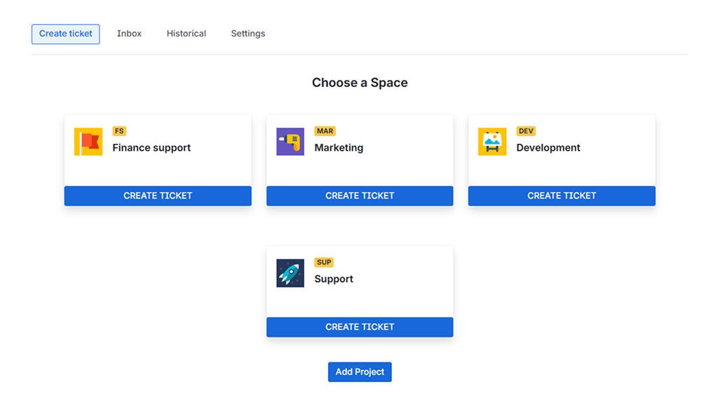Screen dimensions: 701x408
Task: Create a ticket in Finance support
Action: 158,196
